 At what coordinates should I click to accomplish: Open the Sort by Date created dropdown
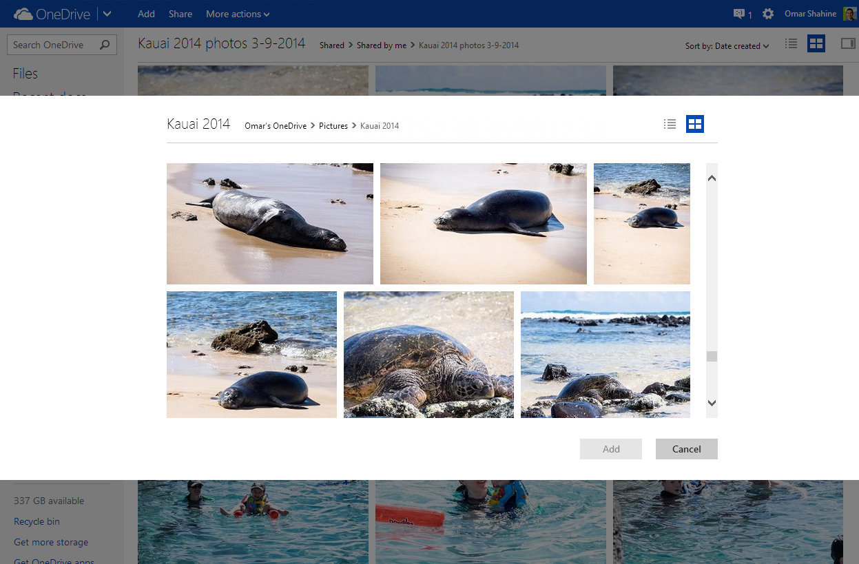727,45
